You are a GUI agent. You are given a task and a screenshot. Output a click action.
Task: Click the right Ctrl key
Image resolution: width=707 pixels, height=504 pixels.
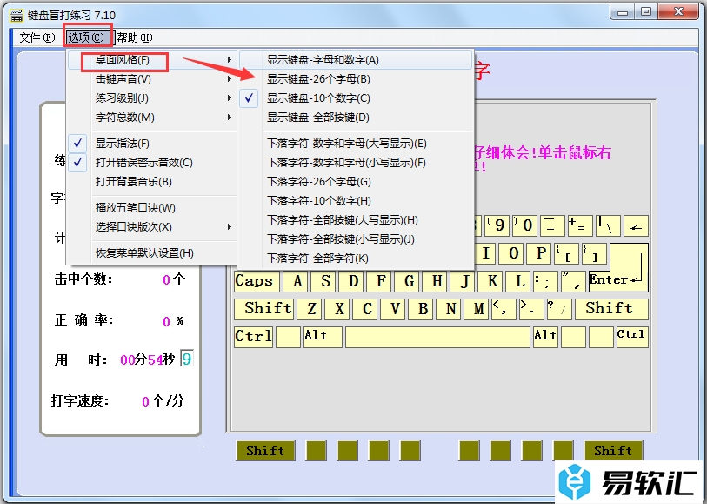[632, 337]
